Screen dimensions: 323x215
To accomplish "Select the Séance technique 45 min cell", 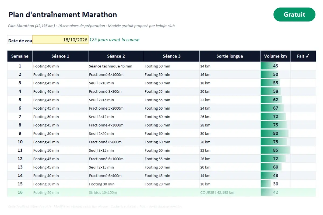I will (x=116, y=66).
